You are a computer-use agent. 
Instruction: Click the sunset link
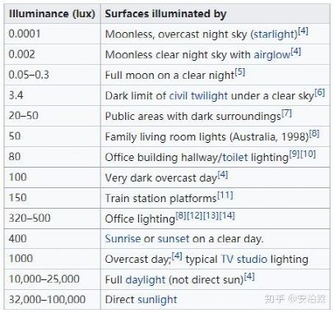[174, 238]
